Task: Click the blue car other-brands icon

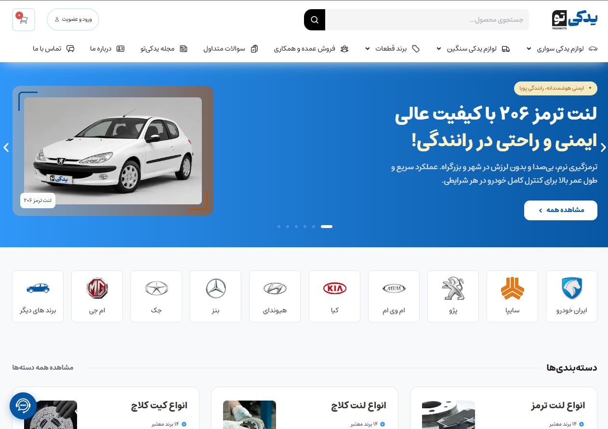Action: [x=38, y=288]
